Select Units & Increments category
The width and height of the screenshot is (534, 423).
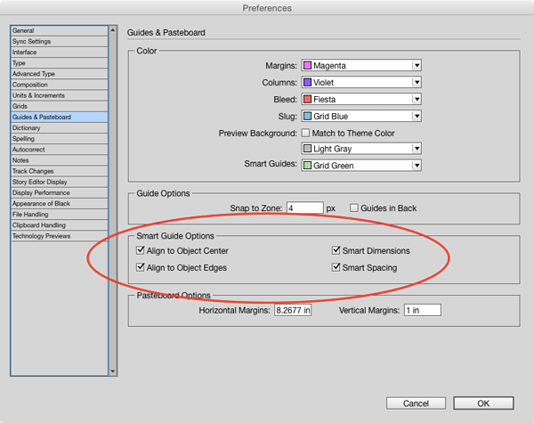[60, 95]
